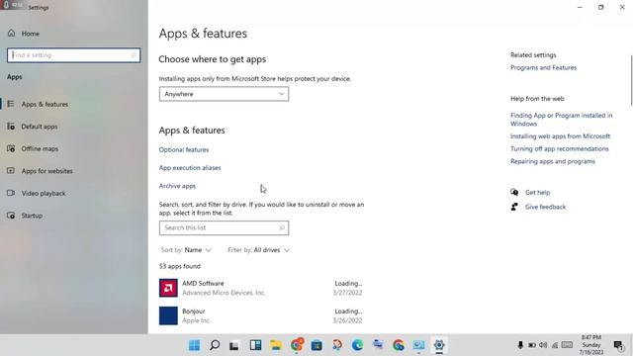Click the Give feedback person icon
This screenshot has height=356, width=633.
click(x=514, y=207)
